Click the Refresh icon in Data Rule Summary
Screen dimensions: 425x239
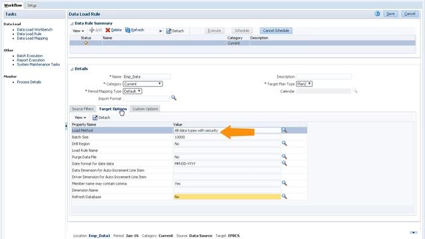coord(127,30)
